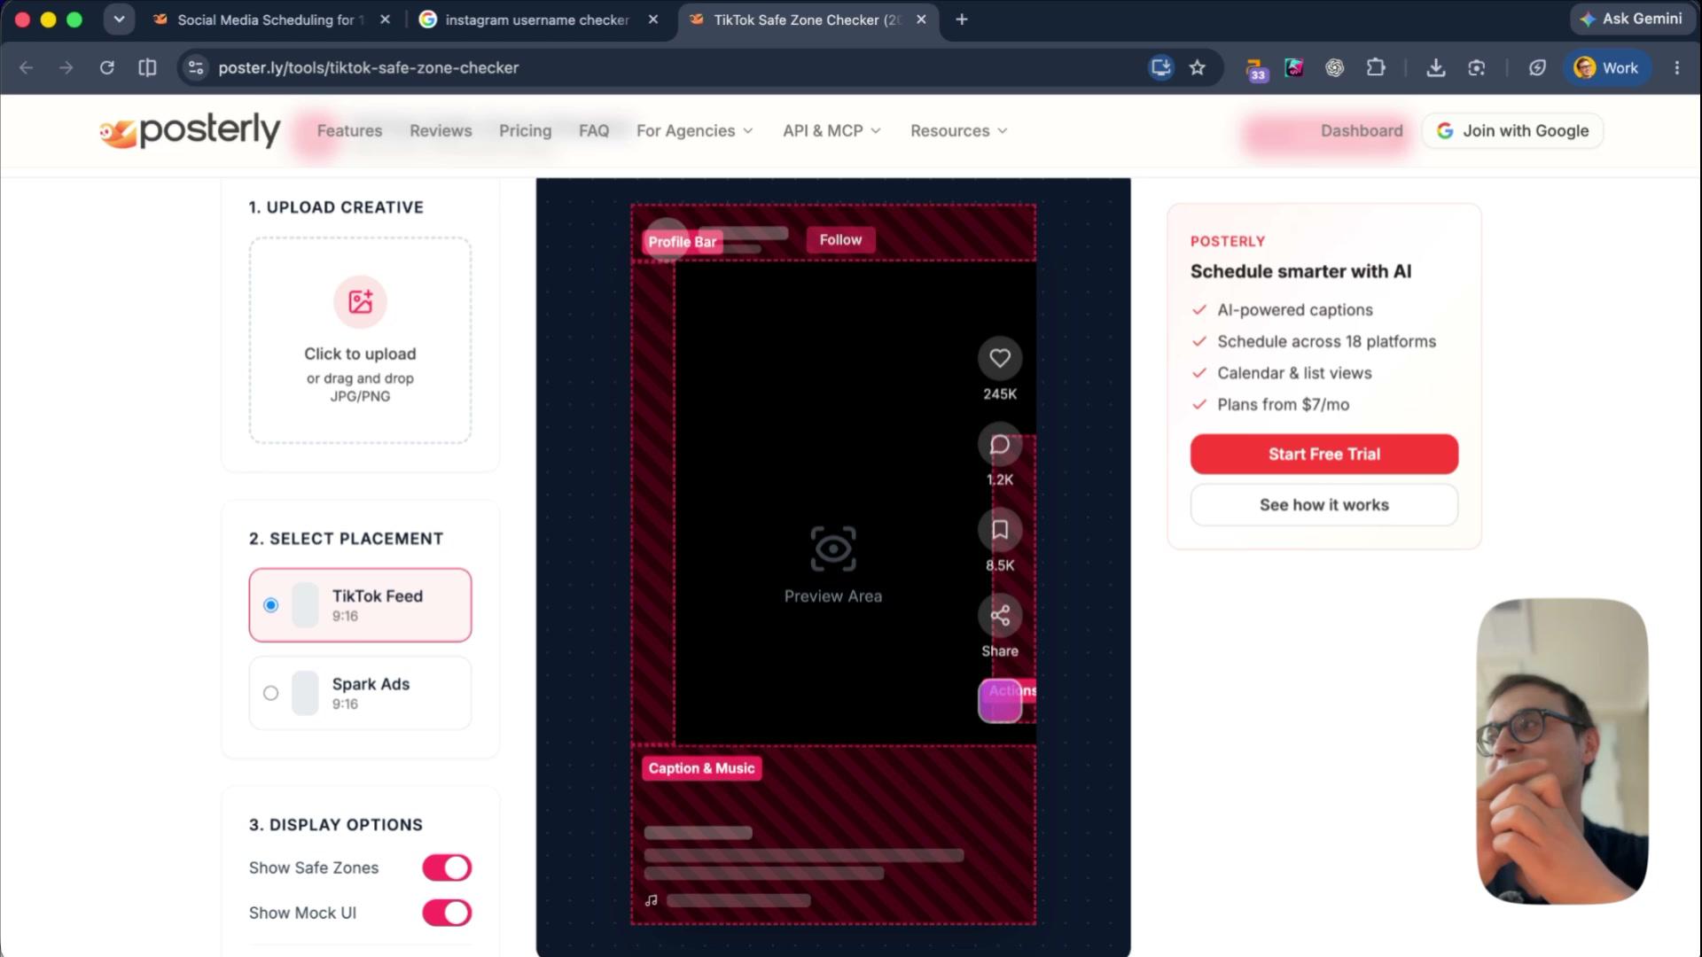Click Join with Google button
The height and width of the screenshot is (957, 1702).
pyautogui.click(x=1512, y=130)
